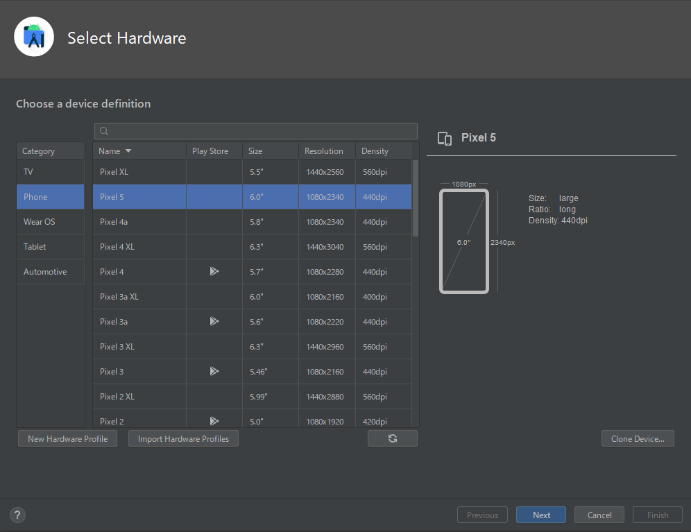This screenshot has height=532, width=691.
Task: Click the search magnifier icon
Action: click(x=104, y=131)
